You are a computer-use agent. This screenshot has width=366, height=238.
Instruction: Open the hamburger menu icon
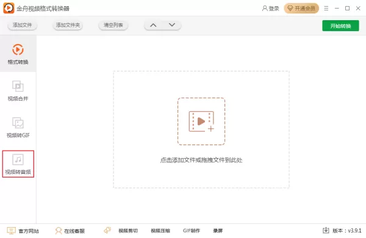point(326,9)
